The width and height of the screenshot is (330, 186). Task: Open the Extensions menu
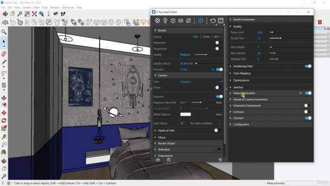pyautogui.click(x=68, y=8)
